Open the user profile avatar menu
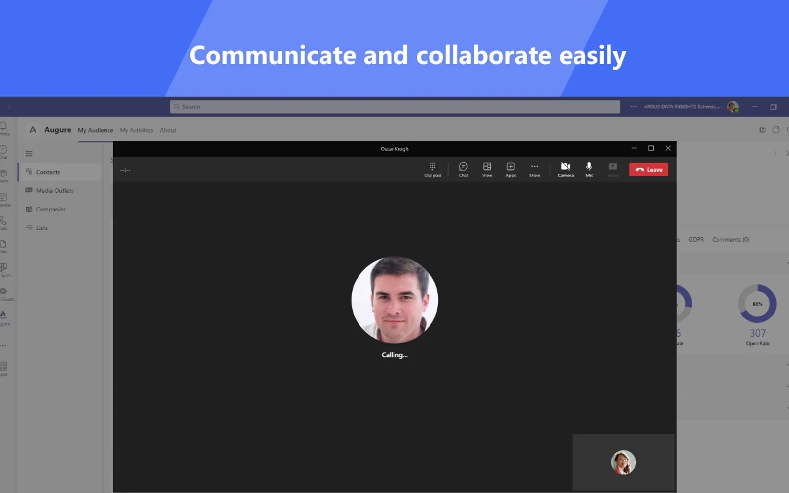The width and height of the screenshot is (789, 493). (733, 107)
